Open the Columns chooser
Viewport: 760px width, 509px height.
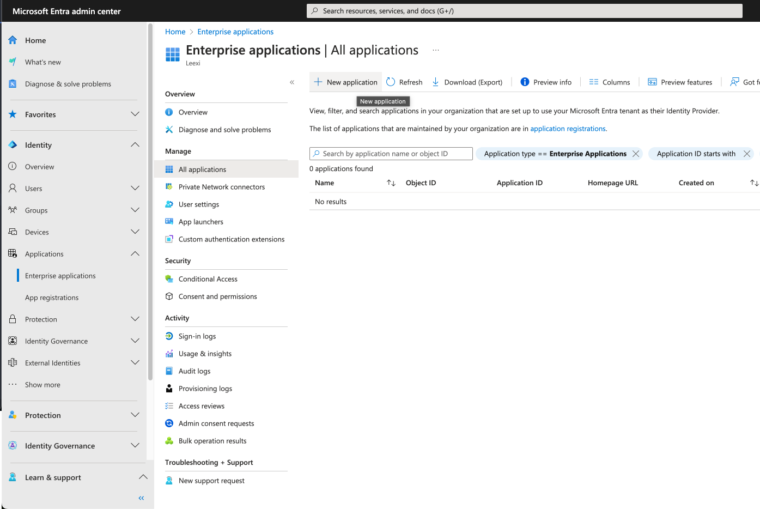(610, 82)
